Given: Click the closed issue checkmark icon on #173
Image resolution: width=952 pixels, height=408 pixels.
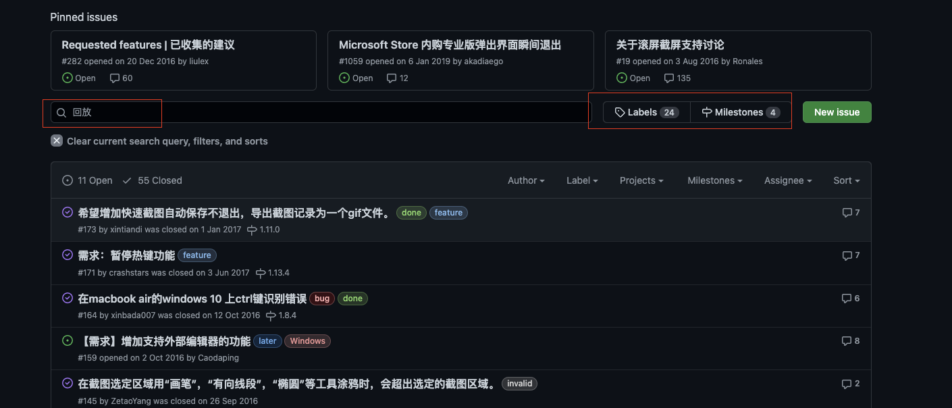Looking at the screenshot, I should click(x=67, y=211).
